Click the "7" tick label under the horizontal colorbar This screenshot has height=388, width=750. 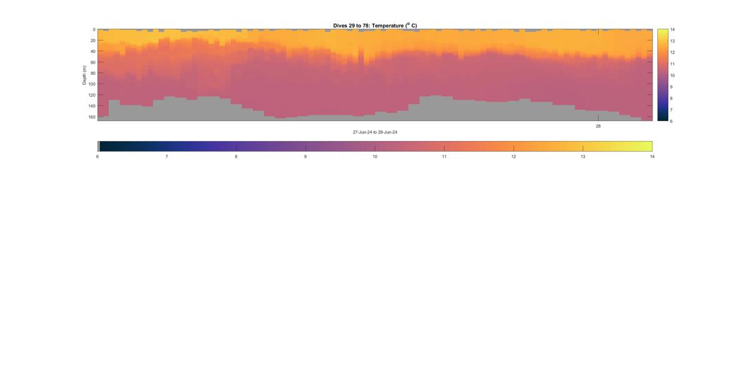pos(167,157)
